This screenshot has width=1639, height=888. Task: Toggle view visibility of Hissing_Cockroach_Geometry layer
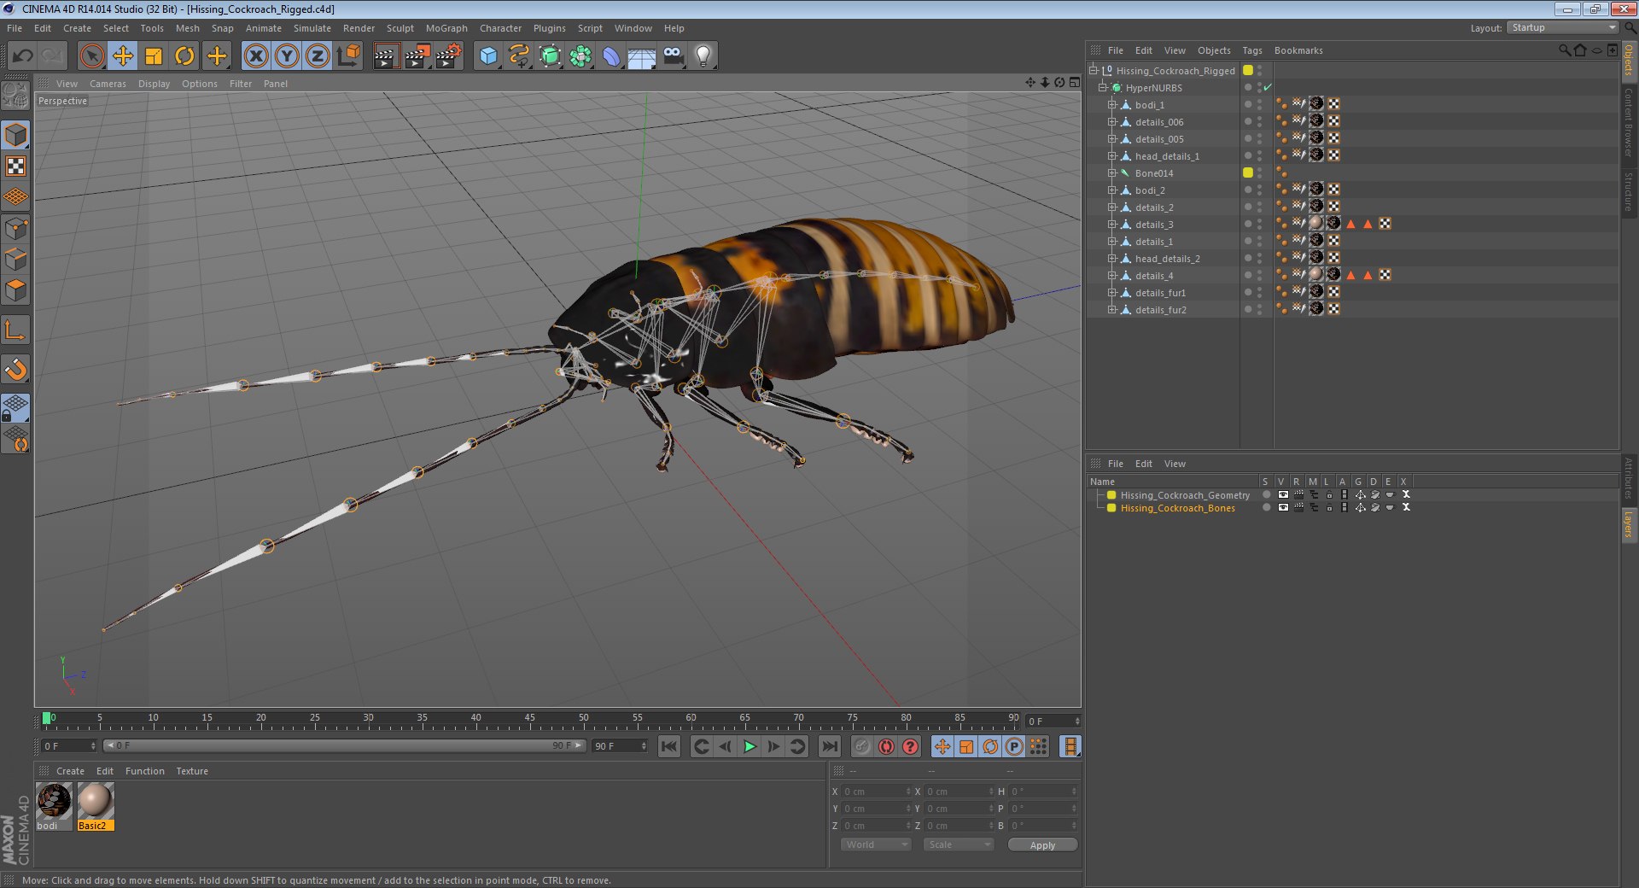coord(1282,495)
